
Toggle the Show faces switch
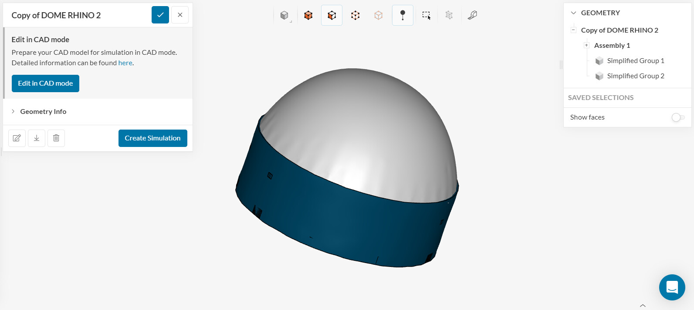[678, 117]
